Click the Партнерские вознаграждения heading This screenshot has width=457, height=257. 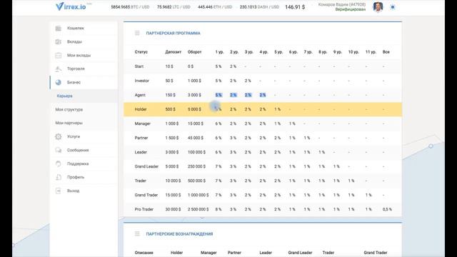pyautogui.click(x=179, y=233)
